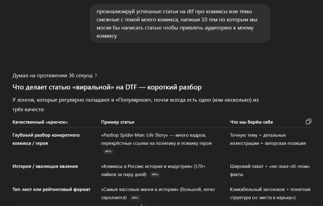Click the copy table icon
The width and height of the screenshot is (323, 206).
[x=308, y=122]
